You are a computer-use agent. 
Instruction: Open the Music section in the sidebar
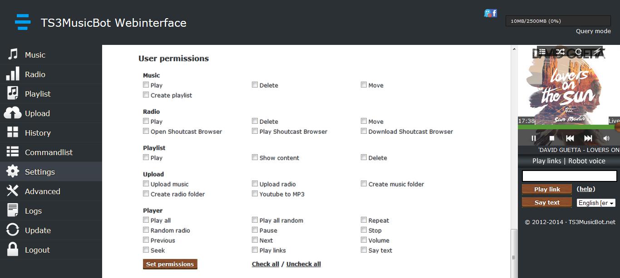pyautogui.click(x=51, y=55)
